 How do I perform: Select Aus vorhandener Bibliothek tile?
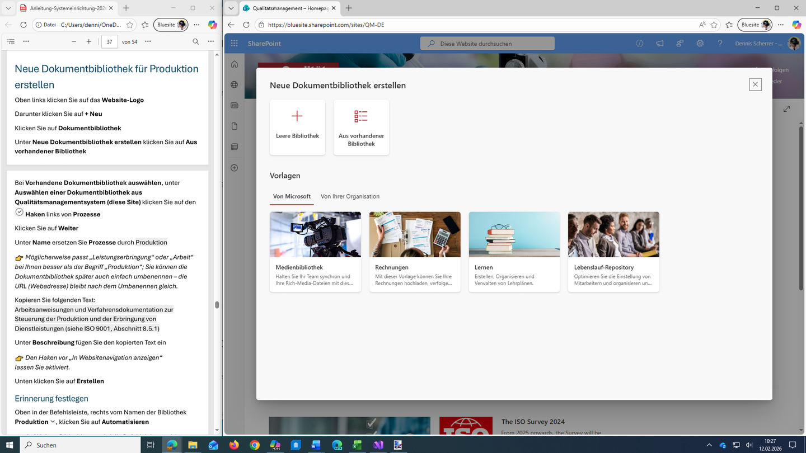coord(361,127)
